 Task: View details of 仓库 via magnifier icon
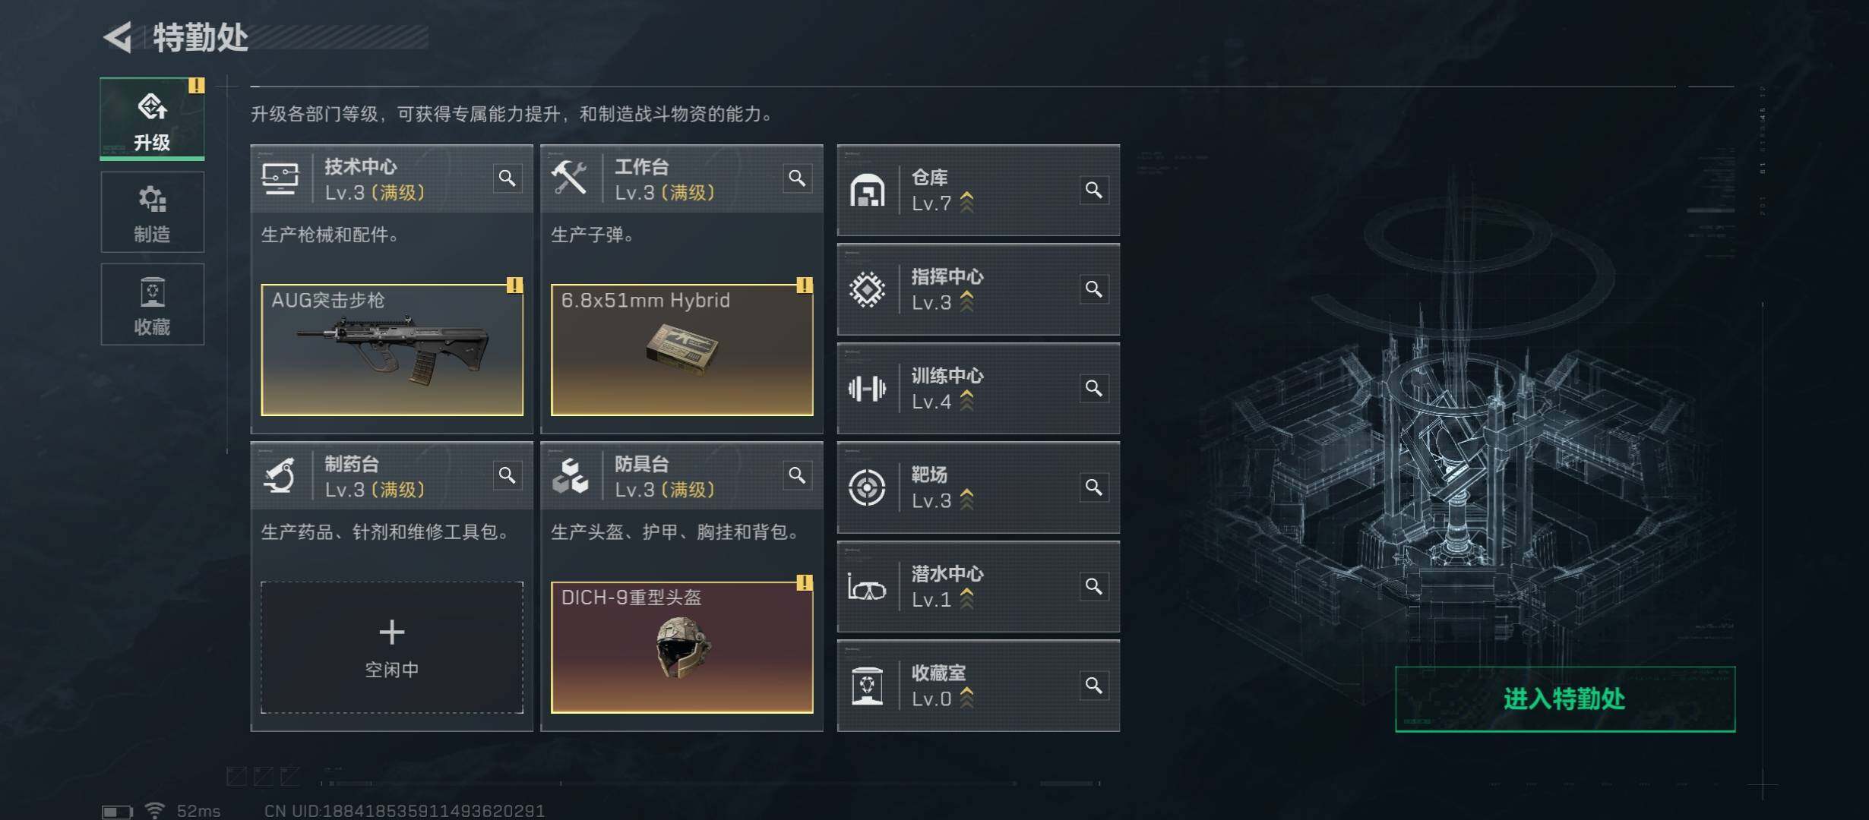(1093, 190)
